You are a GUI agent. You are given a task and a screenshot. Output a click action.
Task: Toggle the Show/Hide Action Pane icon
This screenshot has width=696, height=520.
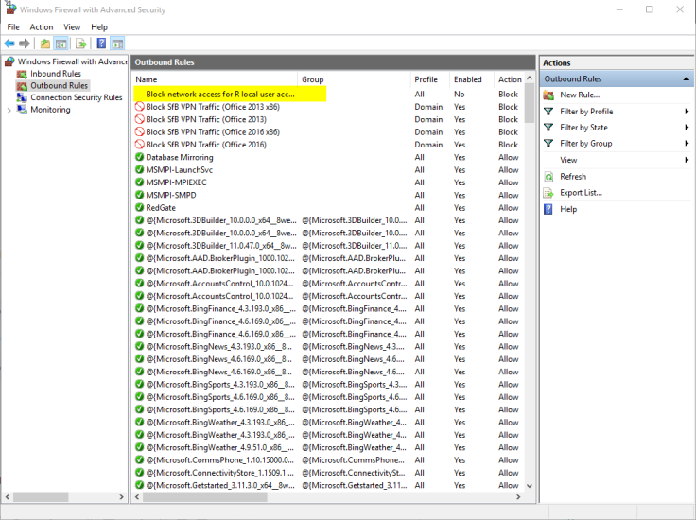(x=117, y=43)
